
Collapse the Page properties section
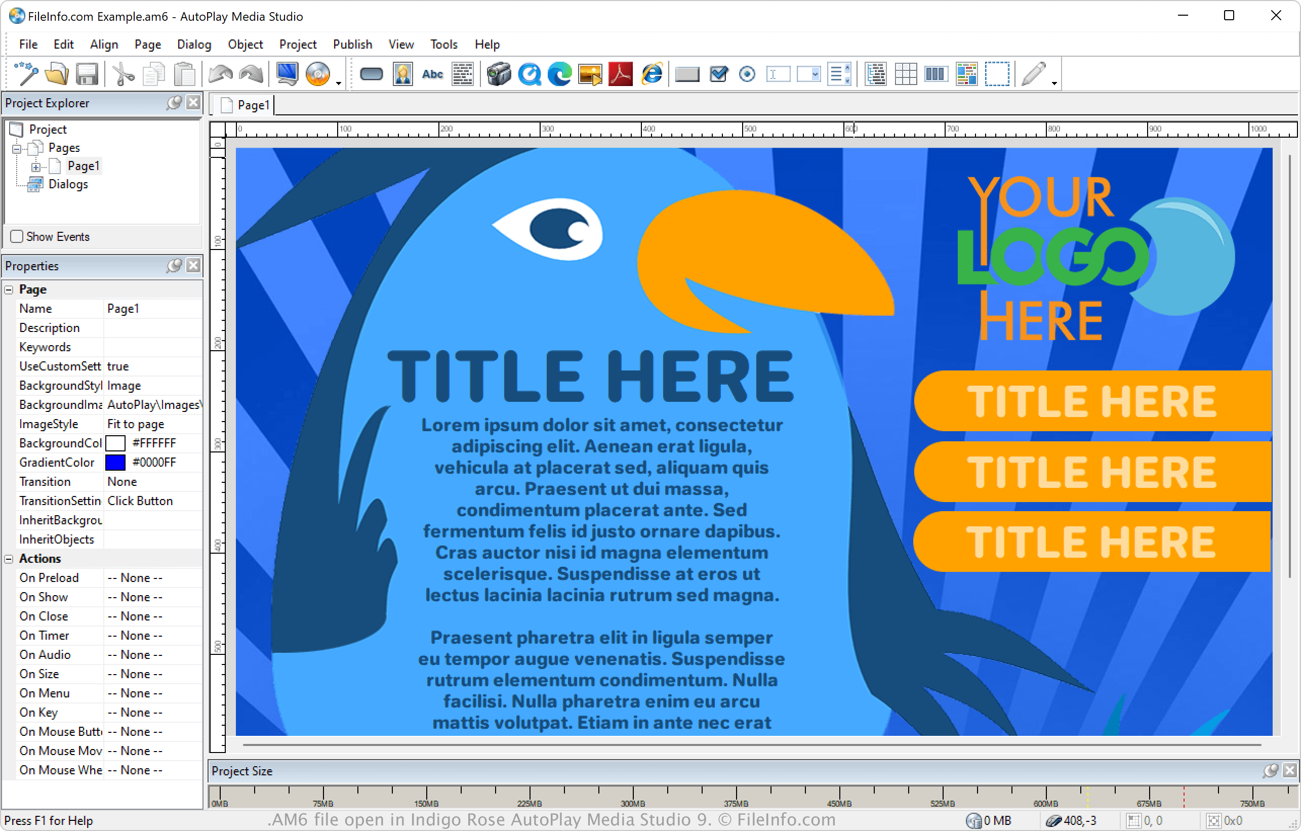(9, 289)
